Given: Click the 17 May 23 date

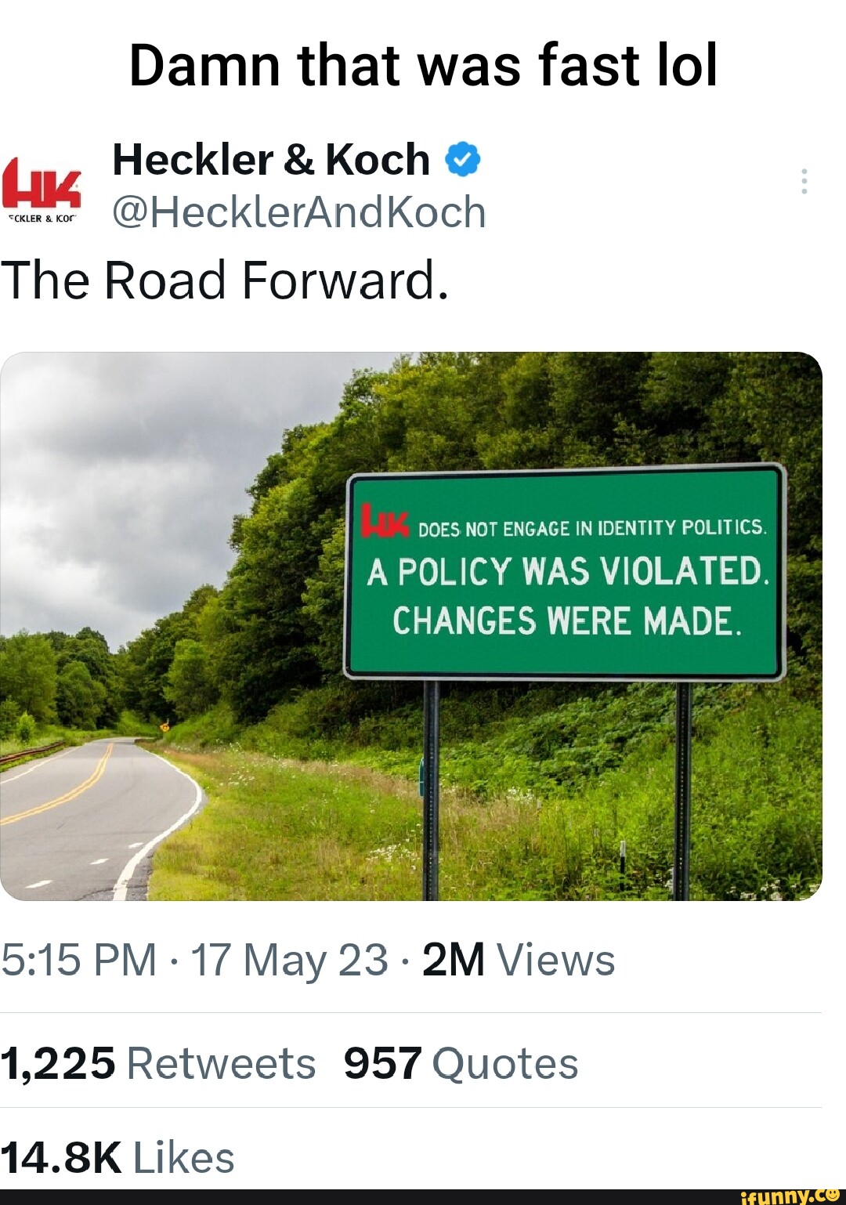Looking at the screenshot, I should [x=289, y=960].
